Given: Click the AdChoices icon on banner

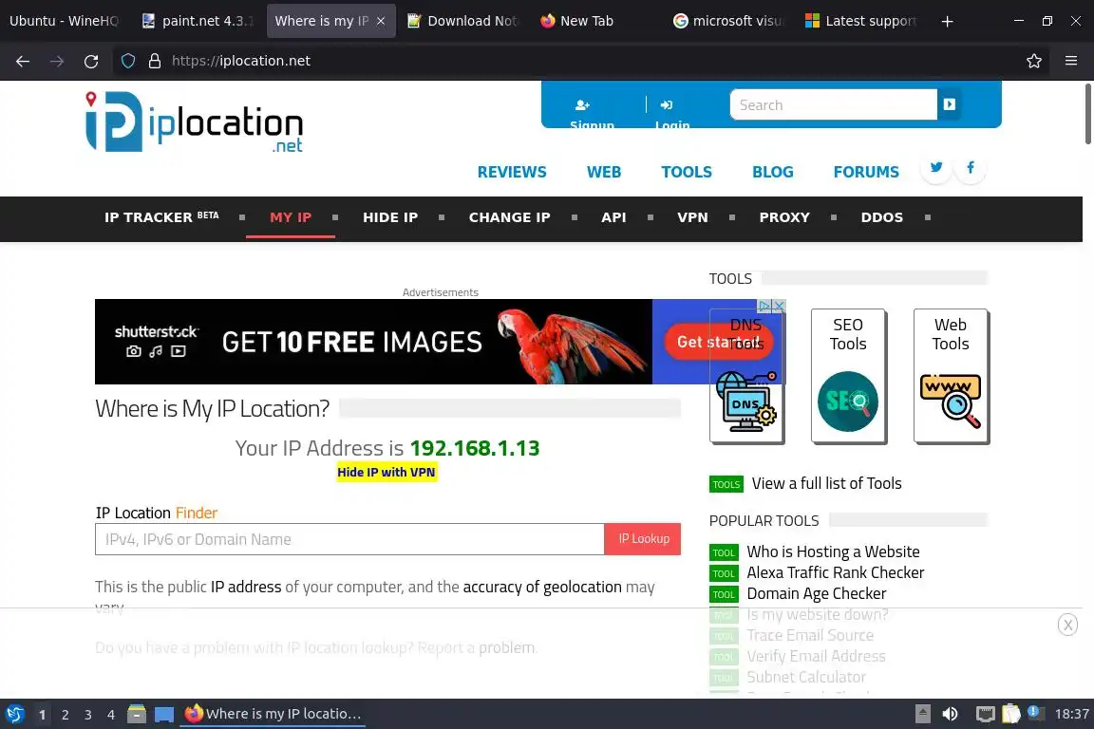Looking at the screenshot, I should (765, 307).
